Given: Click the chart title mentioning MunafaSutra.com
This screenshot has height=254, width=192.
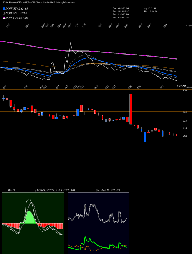Looking at the screenshot, I should click(x=39, y=2).
